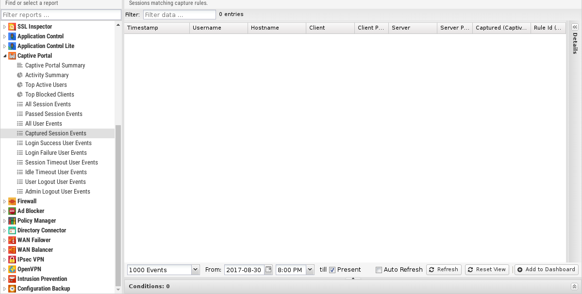582x294 pixels.
Task: Expand the WAN Balancer tree node
Action: (4, 249)
